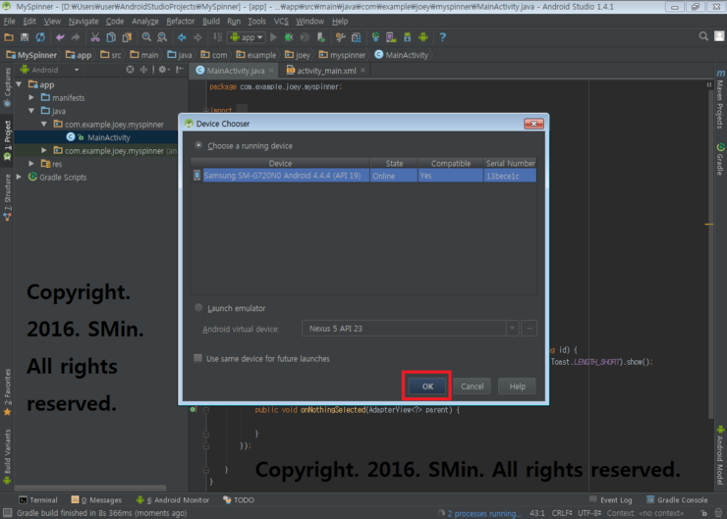Select MainActivity in project tree
Viewport: 727px width, 519px height.
pyautogui.click(x=109, y=137)
